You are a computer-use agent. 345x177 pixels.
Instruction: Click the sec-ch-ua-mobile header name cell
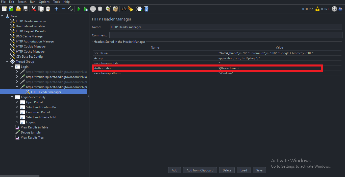155,63
